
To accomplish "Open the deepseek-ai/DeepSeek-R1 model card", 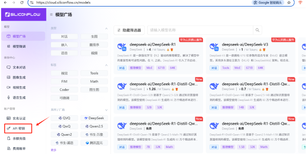I will click(x=158, y=56).
